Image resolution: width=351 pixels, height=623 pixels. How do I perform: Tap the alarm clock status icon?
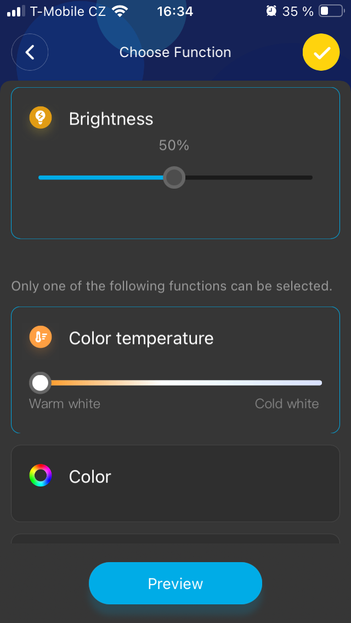point(271,11)
